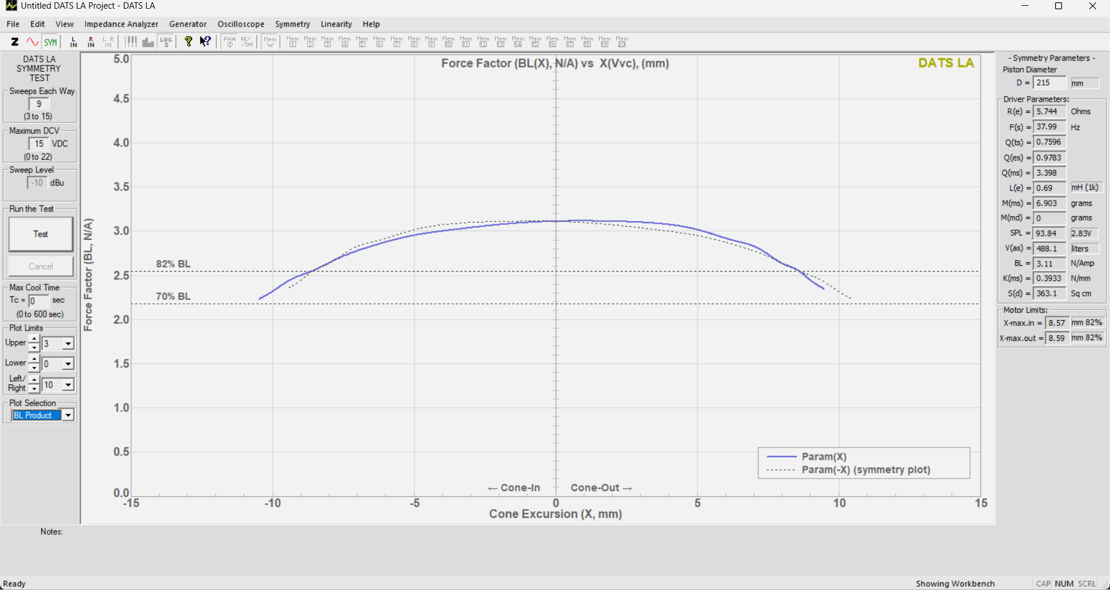Open the Plot Selection BL Product dropdown
1110x590 pixels.
(x=68, y=415)
